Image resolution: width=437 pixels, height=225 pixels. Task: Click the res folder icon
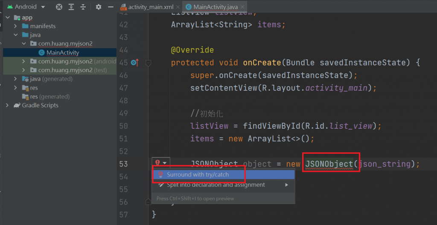pyautogui.click(x=25, y=88)
